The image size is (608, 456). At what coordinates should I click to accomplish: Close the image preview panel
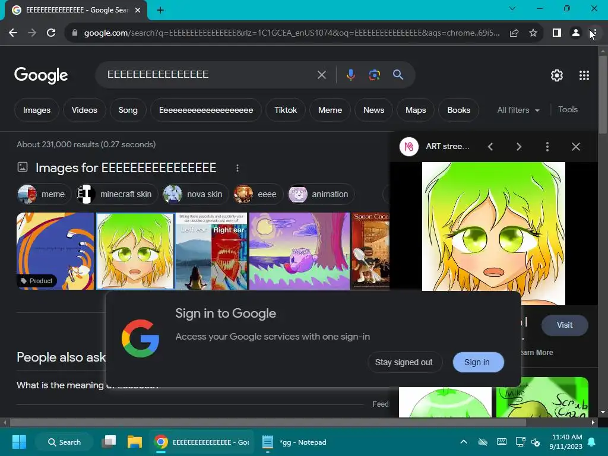pos(576,147)
